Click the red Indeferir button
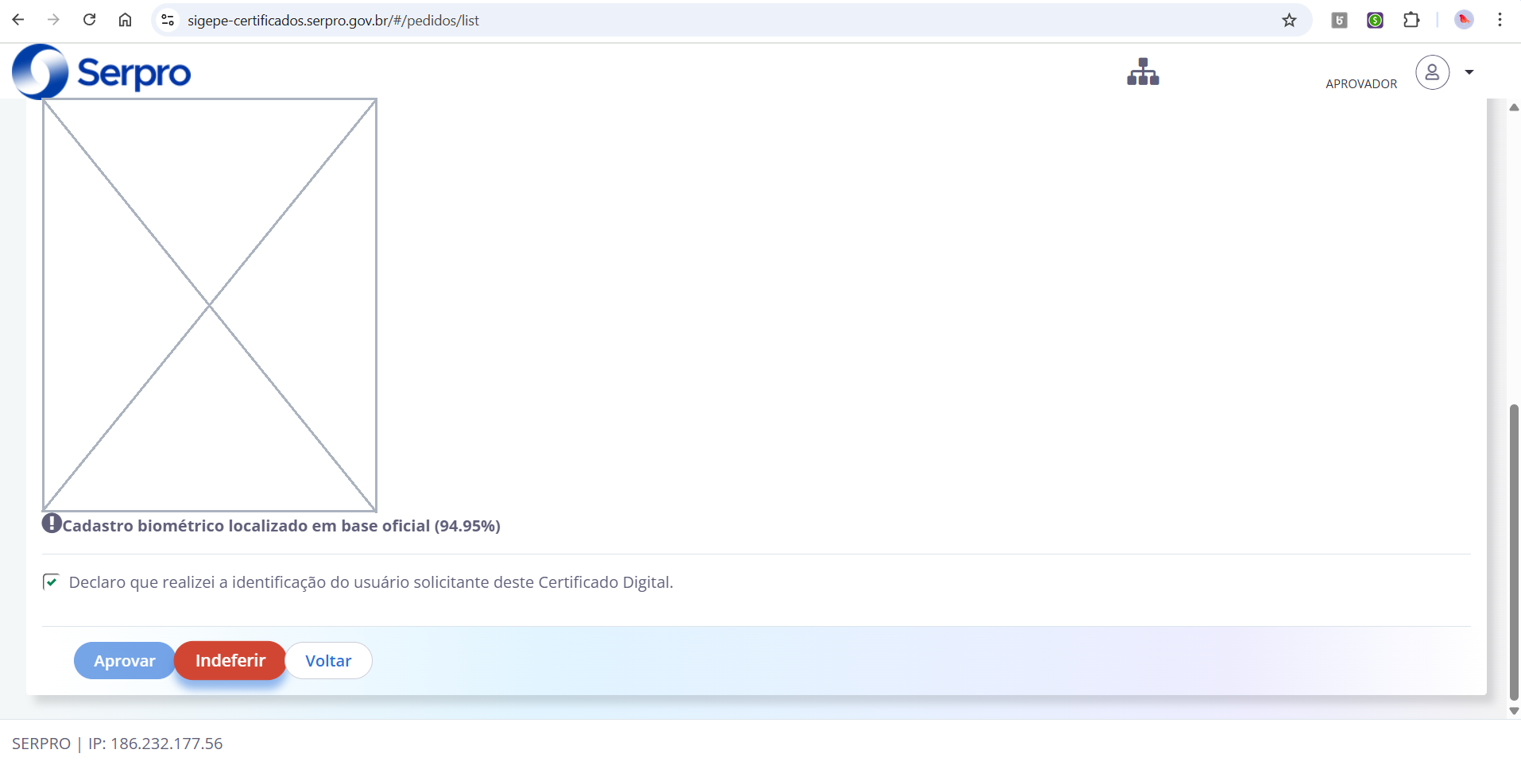This screenshot has height=765, width=1521. (x=230, y=661)
